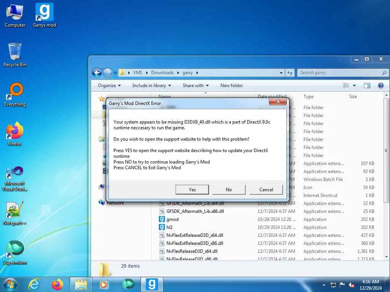Screen dimensions: 390x292
Task: Switch to File Explorer in the taskbar
Action: point(81,284)
